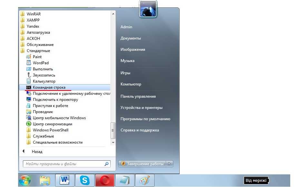
Task: Click the programs list scrollbar down arrow
Action: click(113, 142)
